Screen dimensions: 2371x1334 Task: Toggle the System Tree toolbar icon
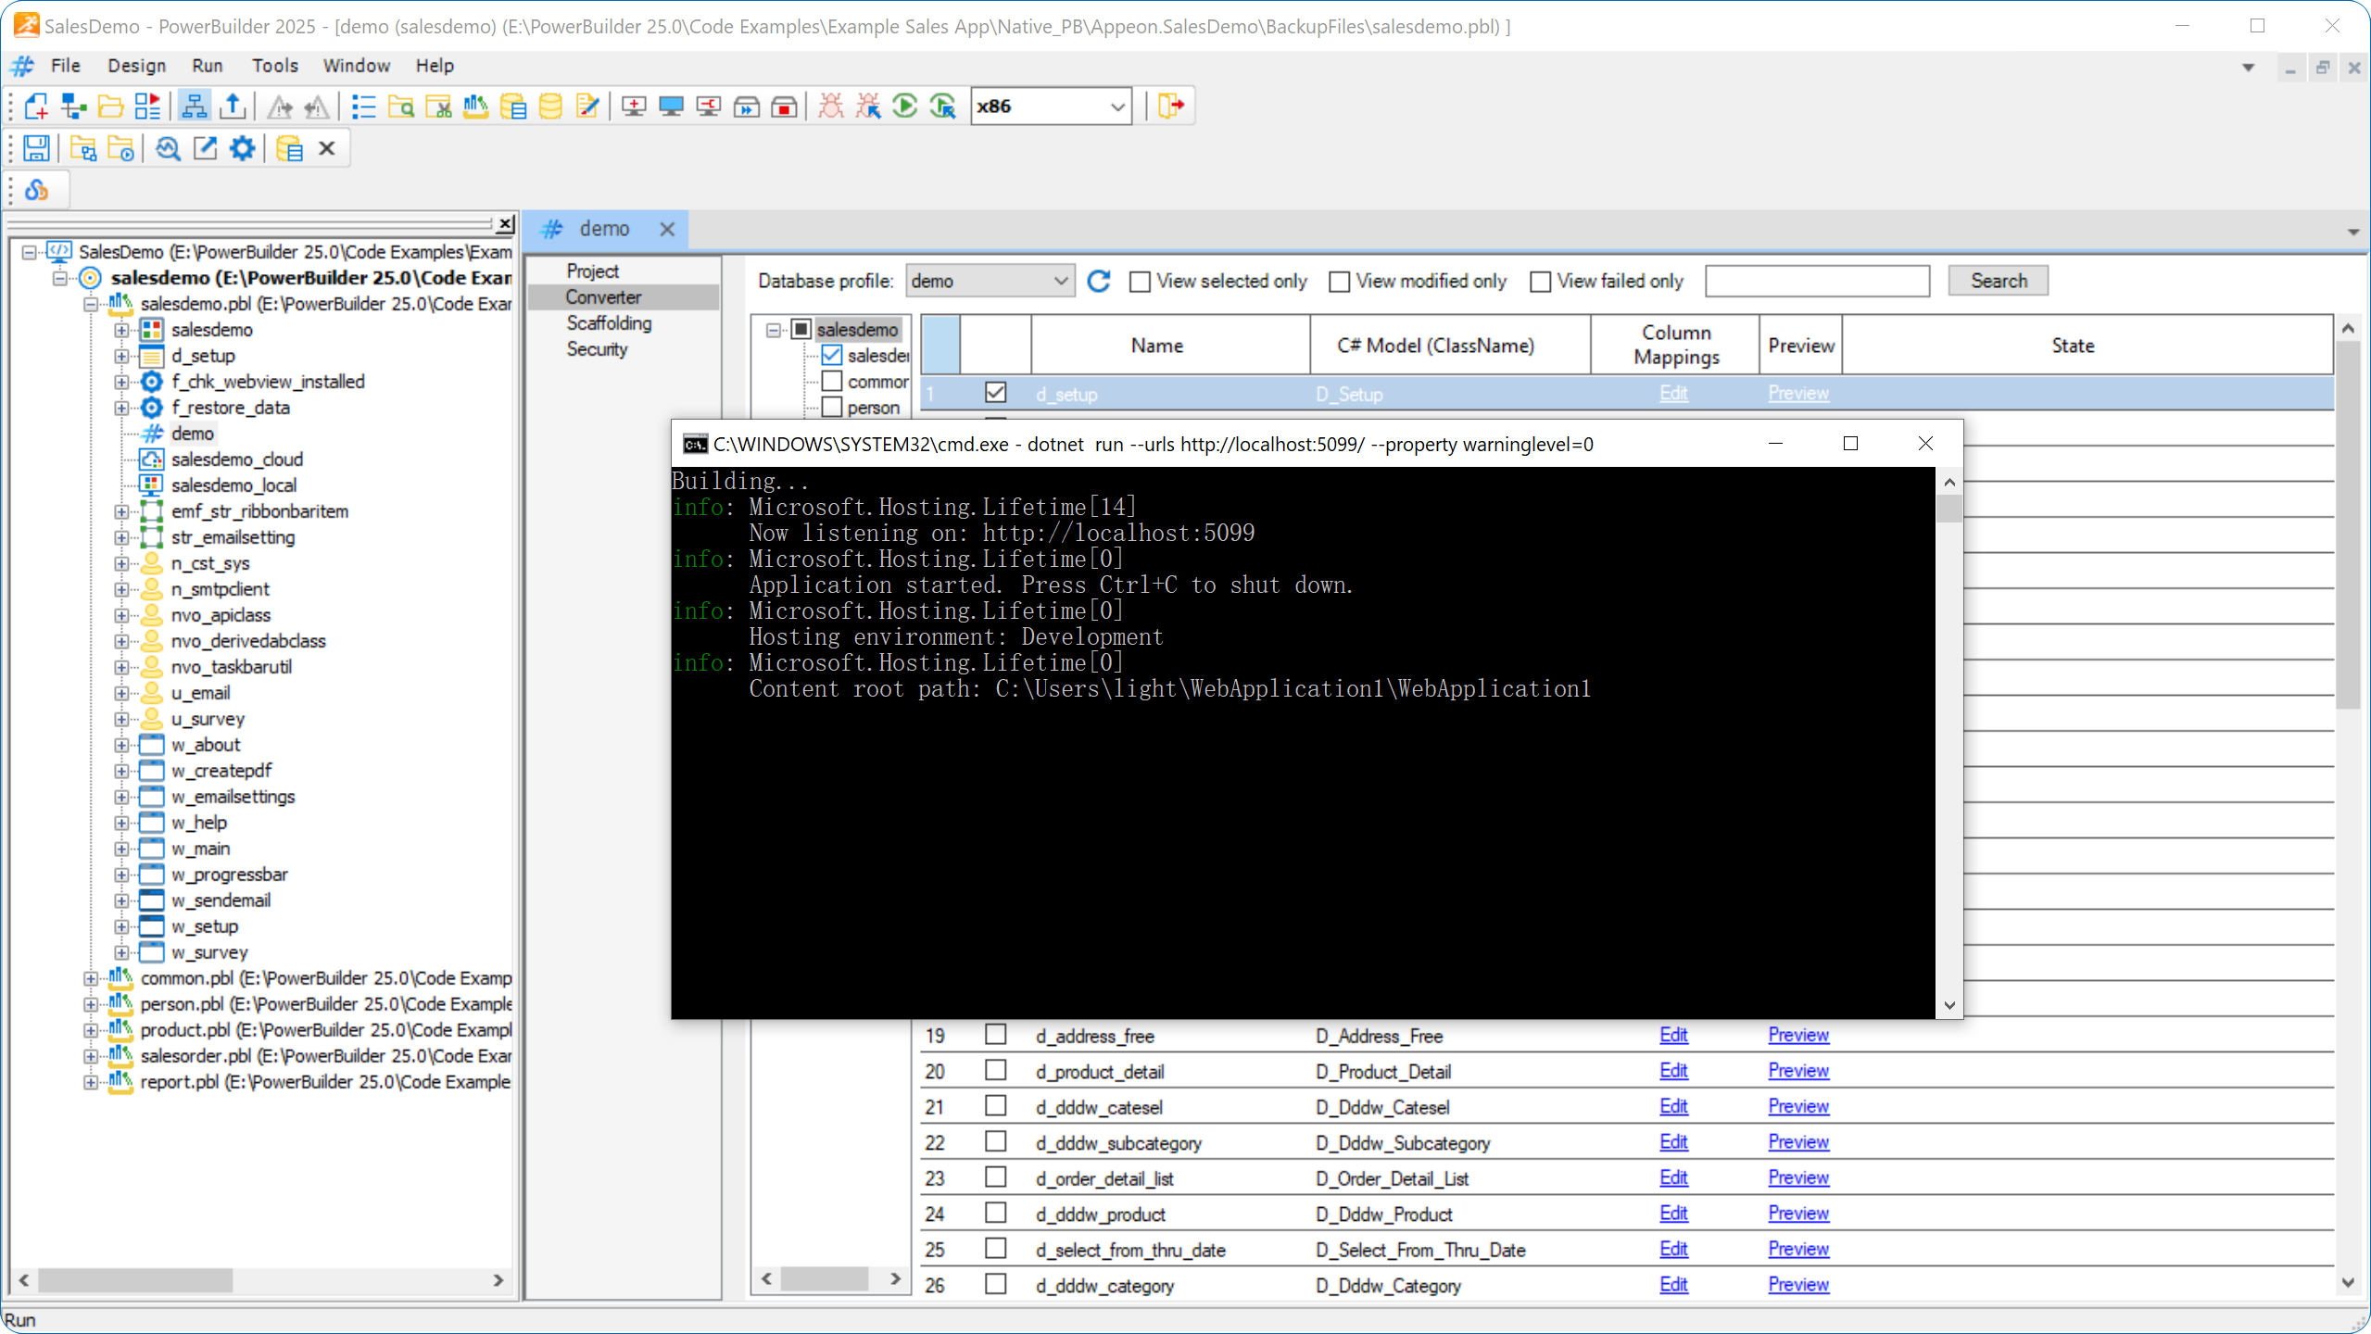point(194,107)
